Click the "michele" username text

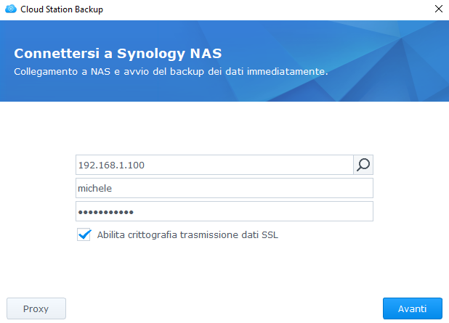point(96,188)
